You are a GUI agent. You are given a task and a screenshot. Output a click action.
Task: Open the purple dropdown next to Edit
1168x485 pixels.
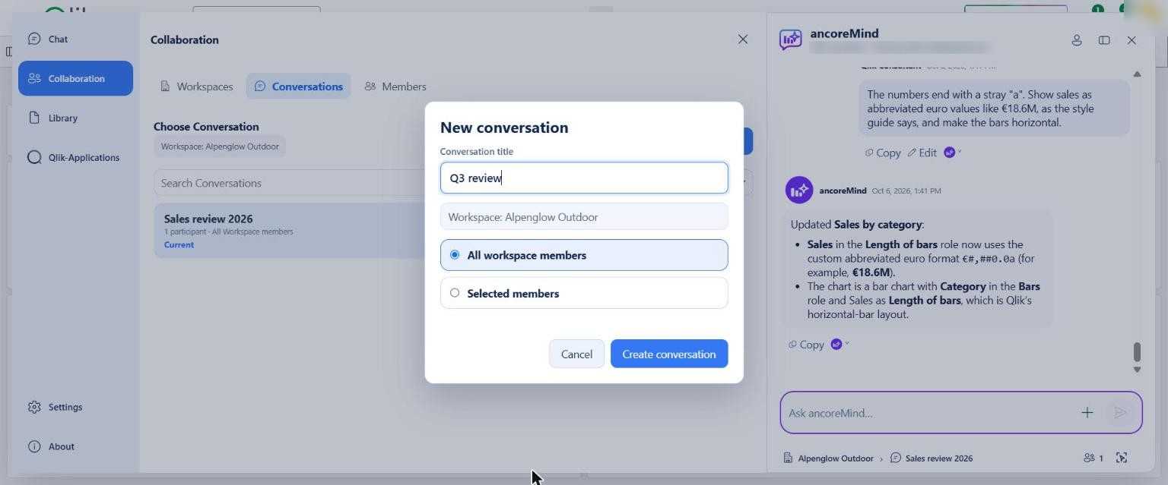[x=952, y=153]
